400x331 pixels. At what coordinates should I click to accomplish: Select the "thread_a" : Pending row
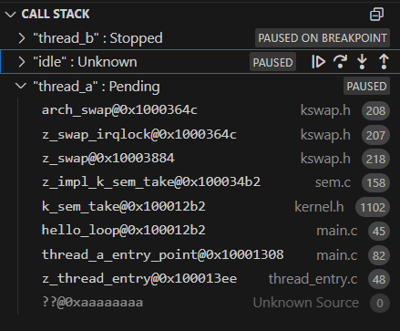click(200, 87)
